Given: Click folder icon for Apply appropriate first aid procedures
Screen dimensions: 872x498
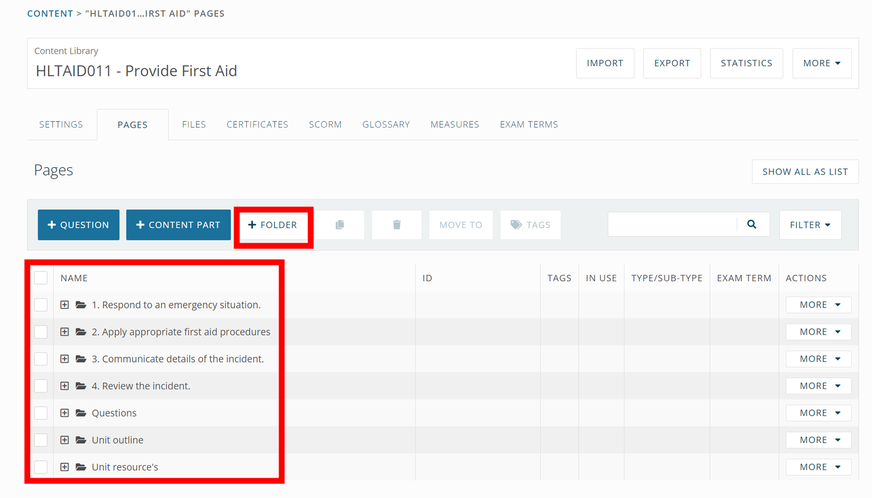Looking at the screenshot, I should pyautogui.click(x=81, y=332).
